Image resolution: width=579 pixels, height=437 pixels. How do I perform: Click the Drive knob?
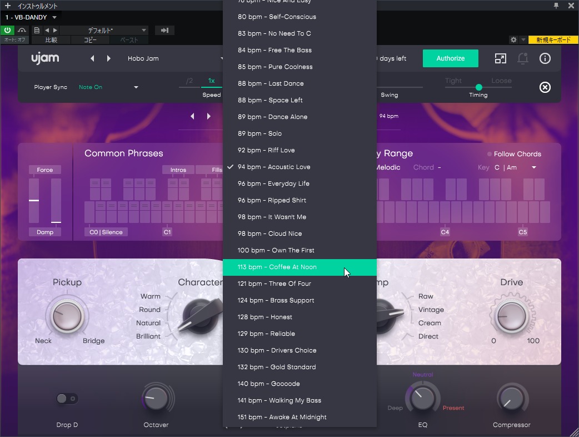point(511,316)
